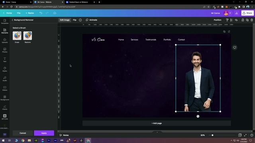Select the Erase brush
Viewport: 255px width, 143px height.
pos(17,36)
